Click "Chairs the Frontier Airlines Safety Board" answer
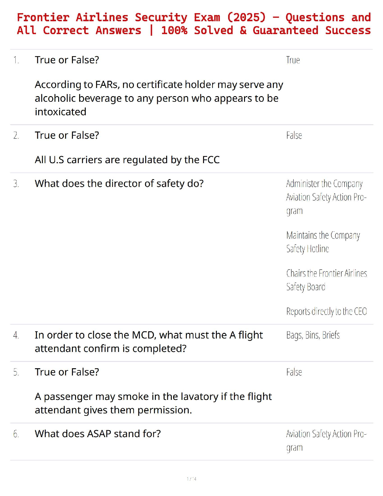The width and height of the screenshot is (383, 496). point(326,280)
